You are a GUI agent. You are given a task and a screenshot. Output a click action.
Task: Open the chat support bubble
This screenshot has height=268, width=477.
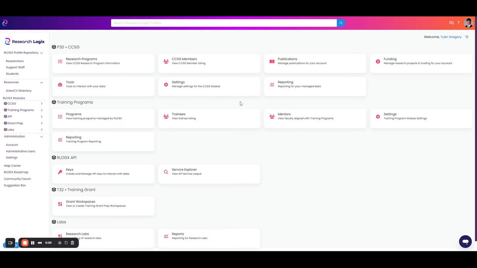tap(465, 242)
